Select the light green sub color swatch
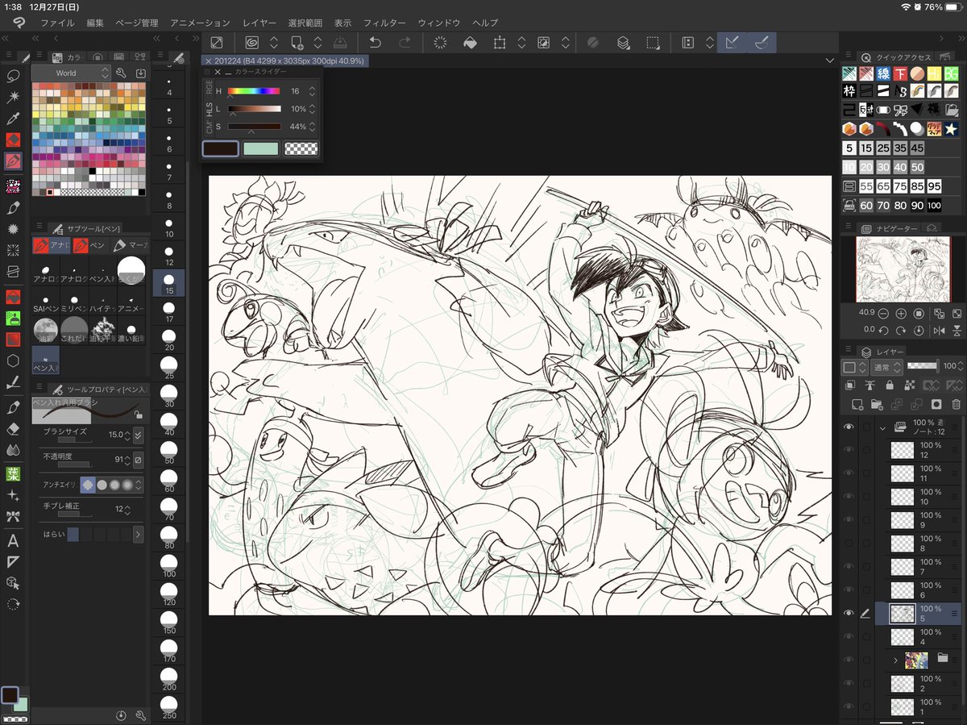This screenshot has width=967, height=725. coord(260,148)
